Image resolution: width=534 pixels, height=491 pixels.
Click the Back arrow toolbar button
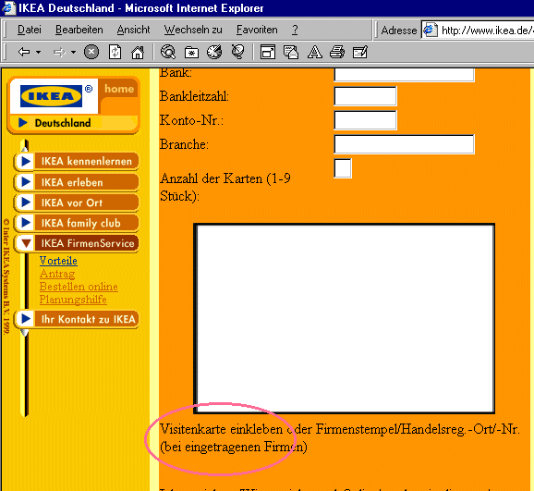click(x=24, y=52)
